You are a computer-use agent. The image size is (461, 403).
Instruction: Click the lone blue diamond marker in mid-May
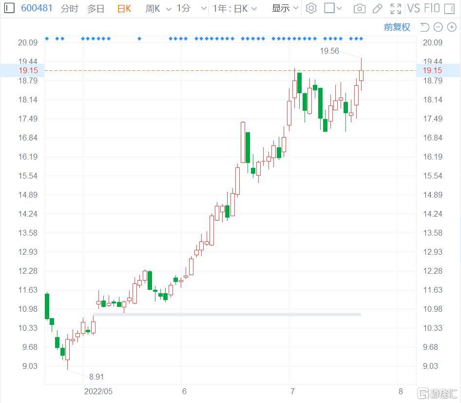pyautogui.click(x=139, y=39)
